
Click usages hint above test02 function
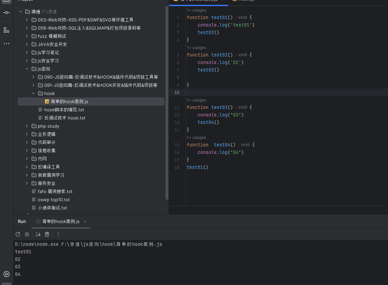click(196, 48)
